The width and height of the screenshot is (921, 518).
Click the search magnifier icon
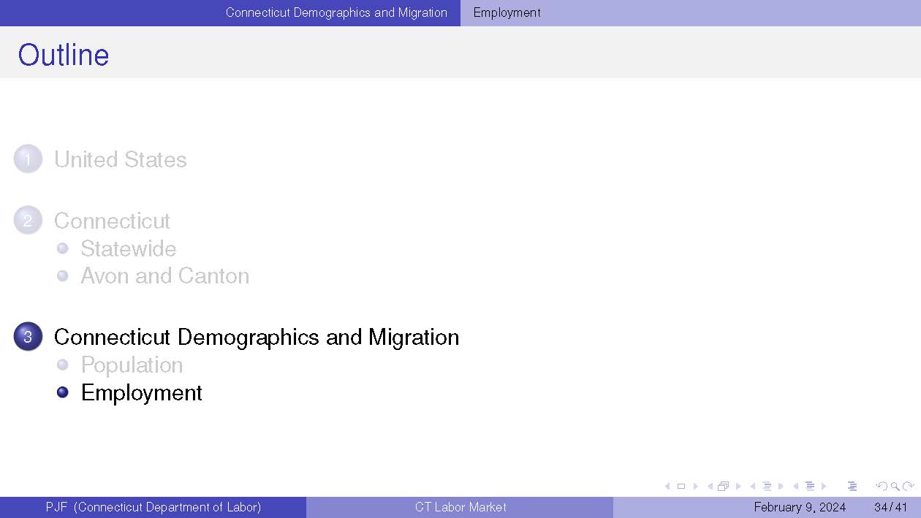[895, 487]
